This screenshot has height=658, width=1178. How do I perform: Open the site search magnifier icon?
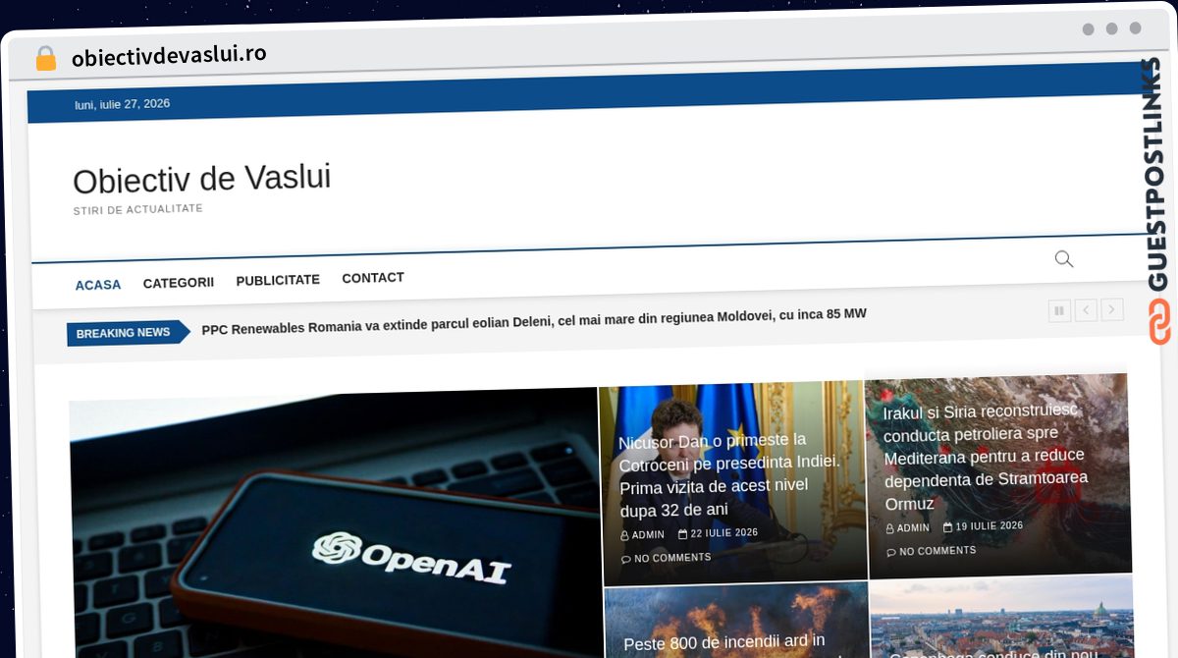(1064, 259)
